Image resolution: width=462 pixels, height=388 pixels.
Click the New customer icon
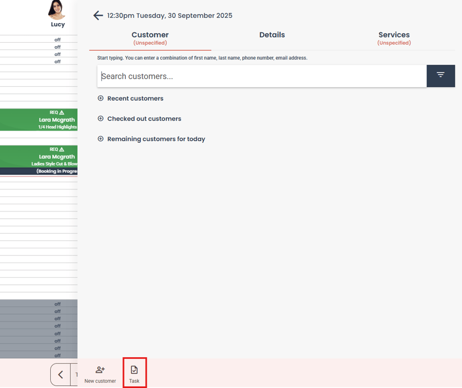click(100, 370)
